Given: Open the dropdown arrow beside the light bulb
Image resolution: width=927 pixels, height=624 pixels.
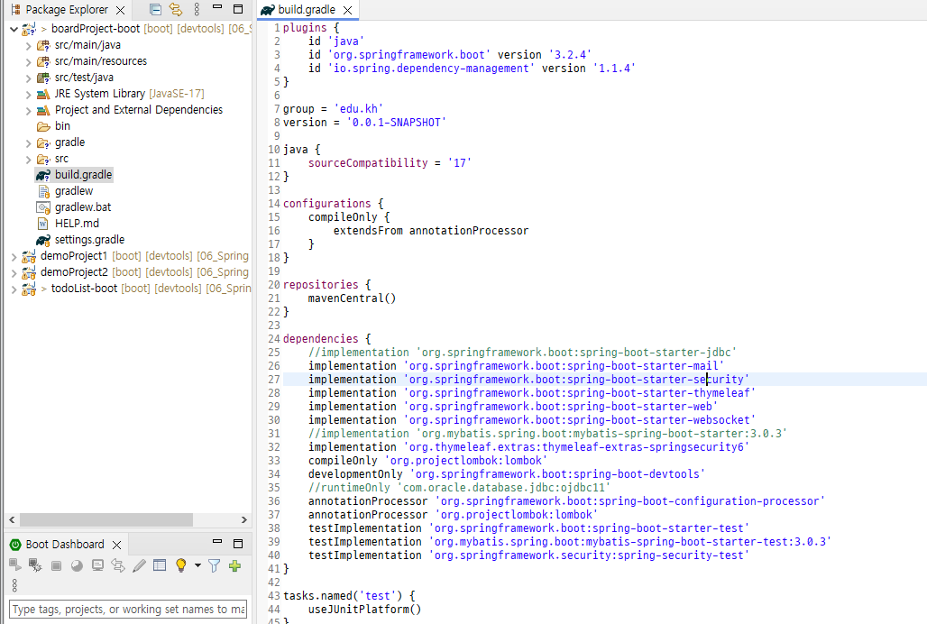Looking at the screenshot, I should click(x=197, y=565).
